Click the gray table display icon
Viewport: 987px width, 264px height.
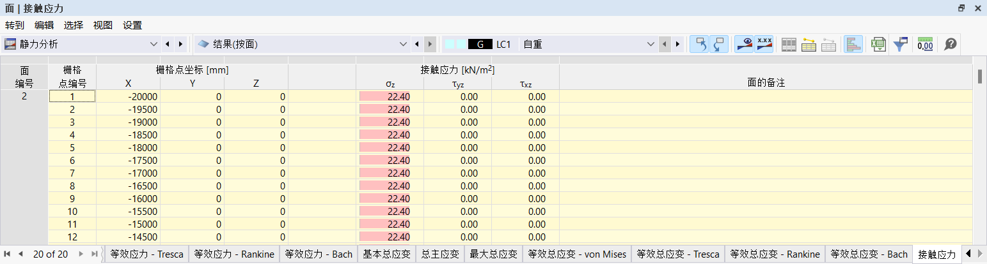pyautogui.click(x=789, y=44)
